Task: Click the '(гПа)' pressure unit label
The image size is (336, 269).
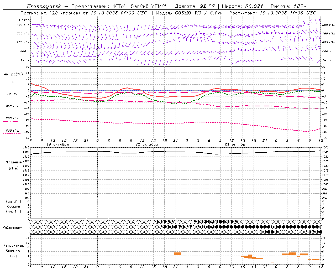Action: point(14,168)
